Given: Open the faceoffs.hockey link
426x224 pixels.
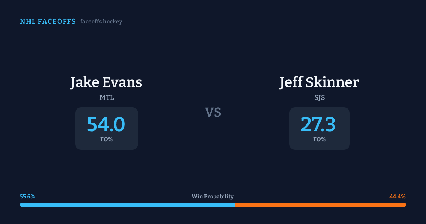Looking at the screenshot, I should 101,22.
